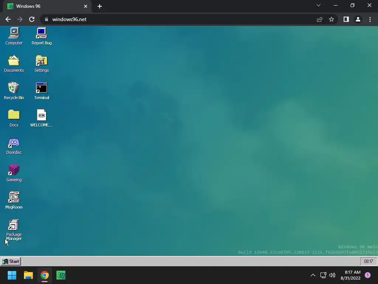View site security lock info
The image size is (378, 284).
point(47,19)
